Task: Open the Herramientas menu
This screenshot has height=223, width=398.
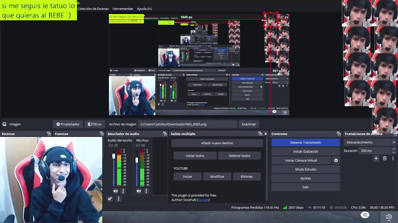Action: click(123, 9)
